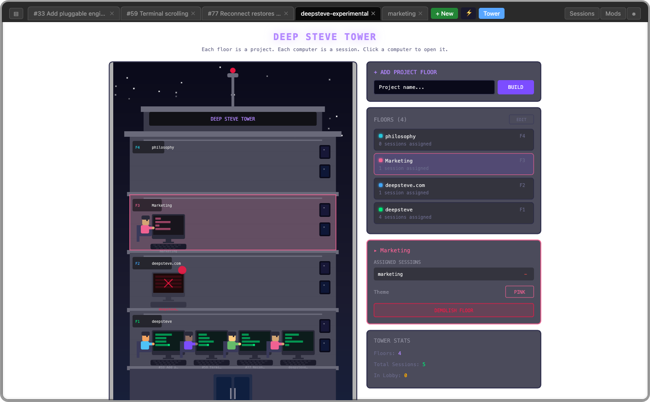The image size is (650, 402).
Task: Click the PINK theme swatch
Action: [x=519, y=291]
